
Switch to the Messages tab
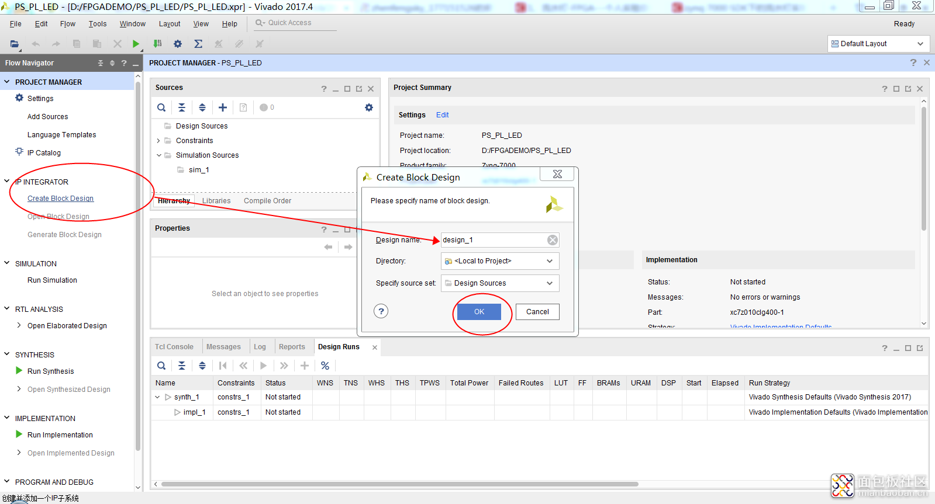[223, 347]
